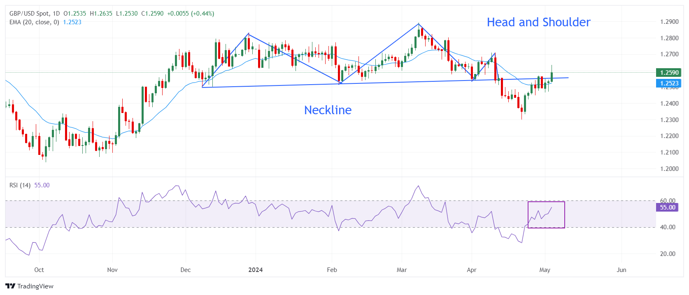Image resolution: width=689 pixels, height=295 pixels.
Task: Click the Jun label on time axis
Action: pyautogui.click(x=621, y=270)
